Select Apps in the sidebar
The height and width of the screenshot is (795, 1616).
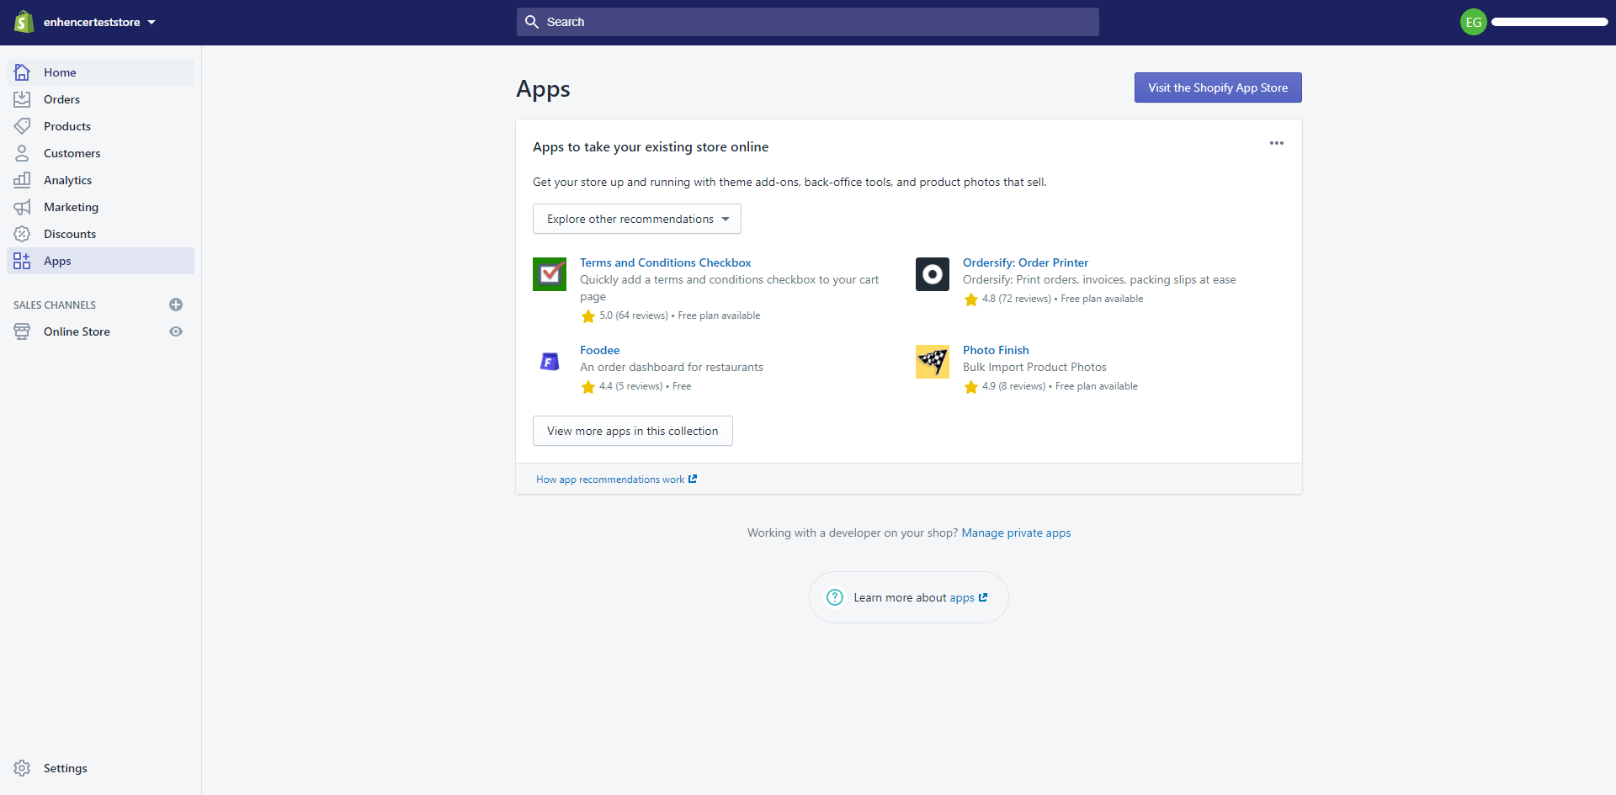(x=101, y=261)
